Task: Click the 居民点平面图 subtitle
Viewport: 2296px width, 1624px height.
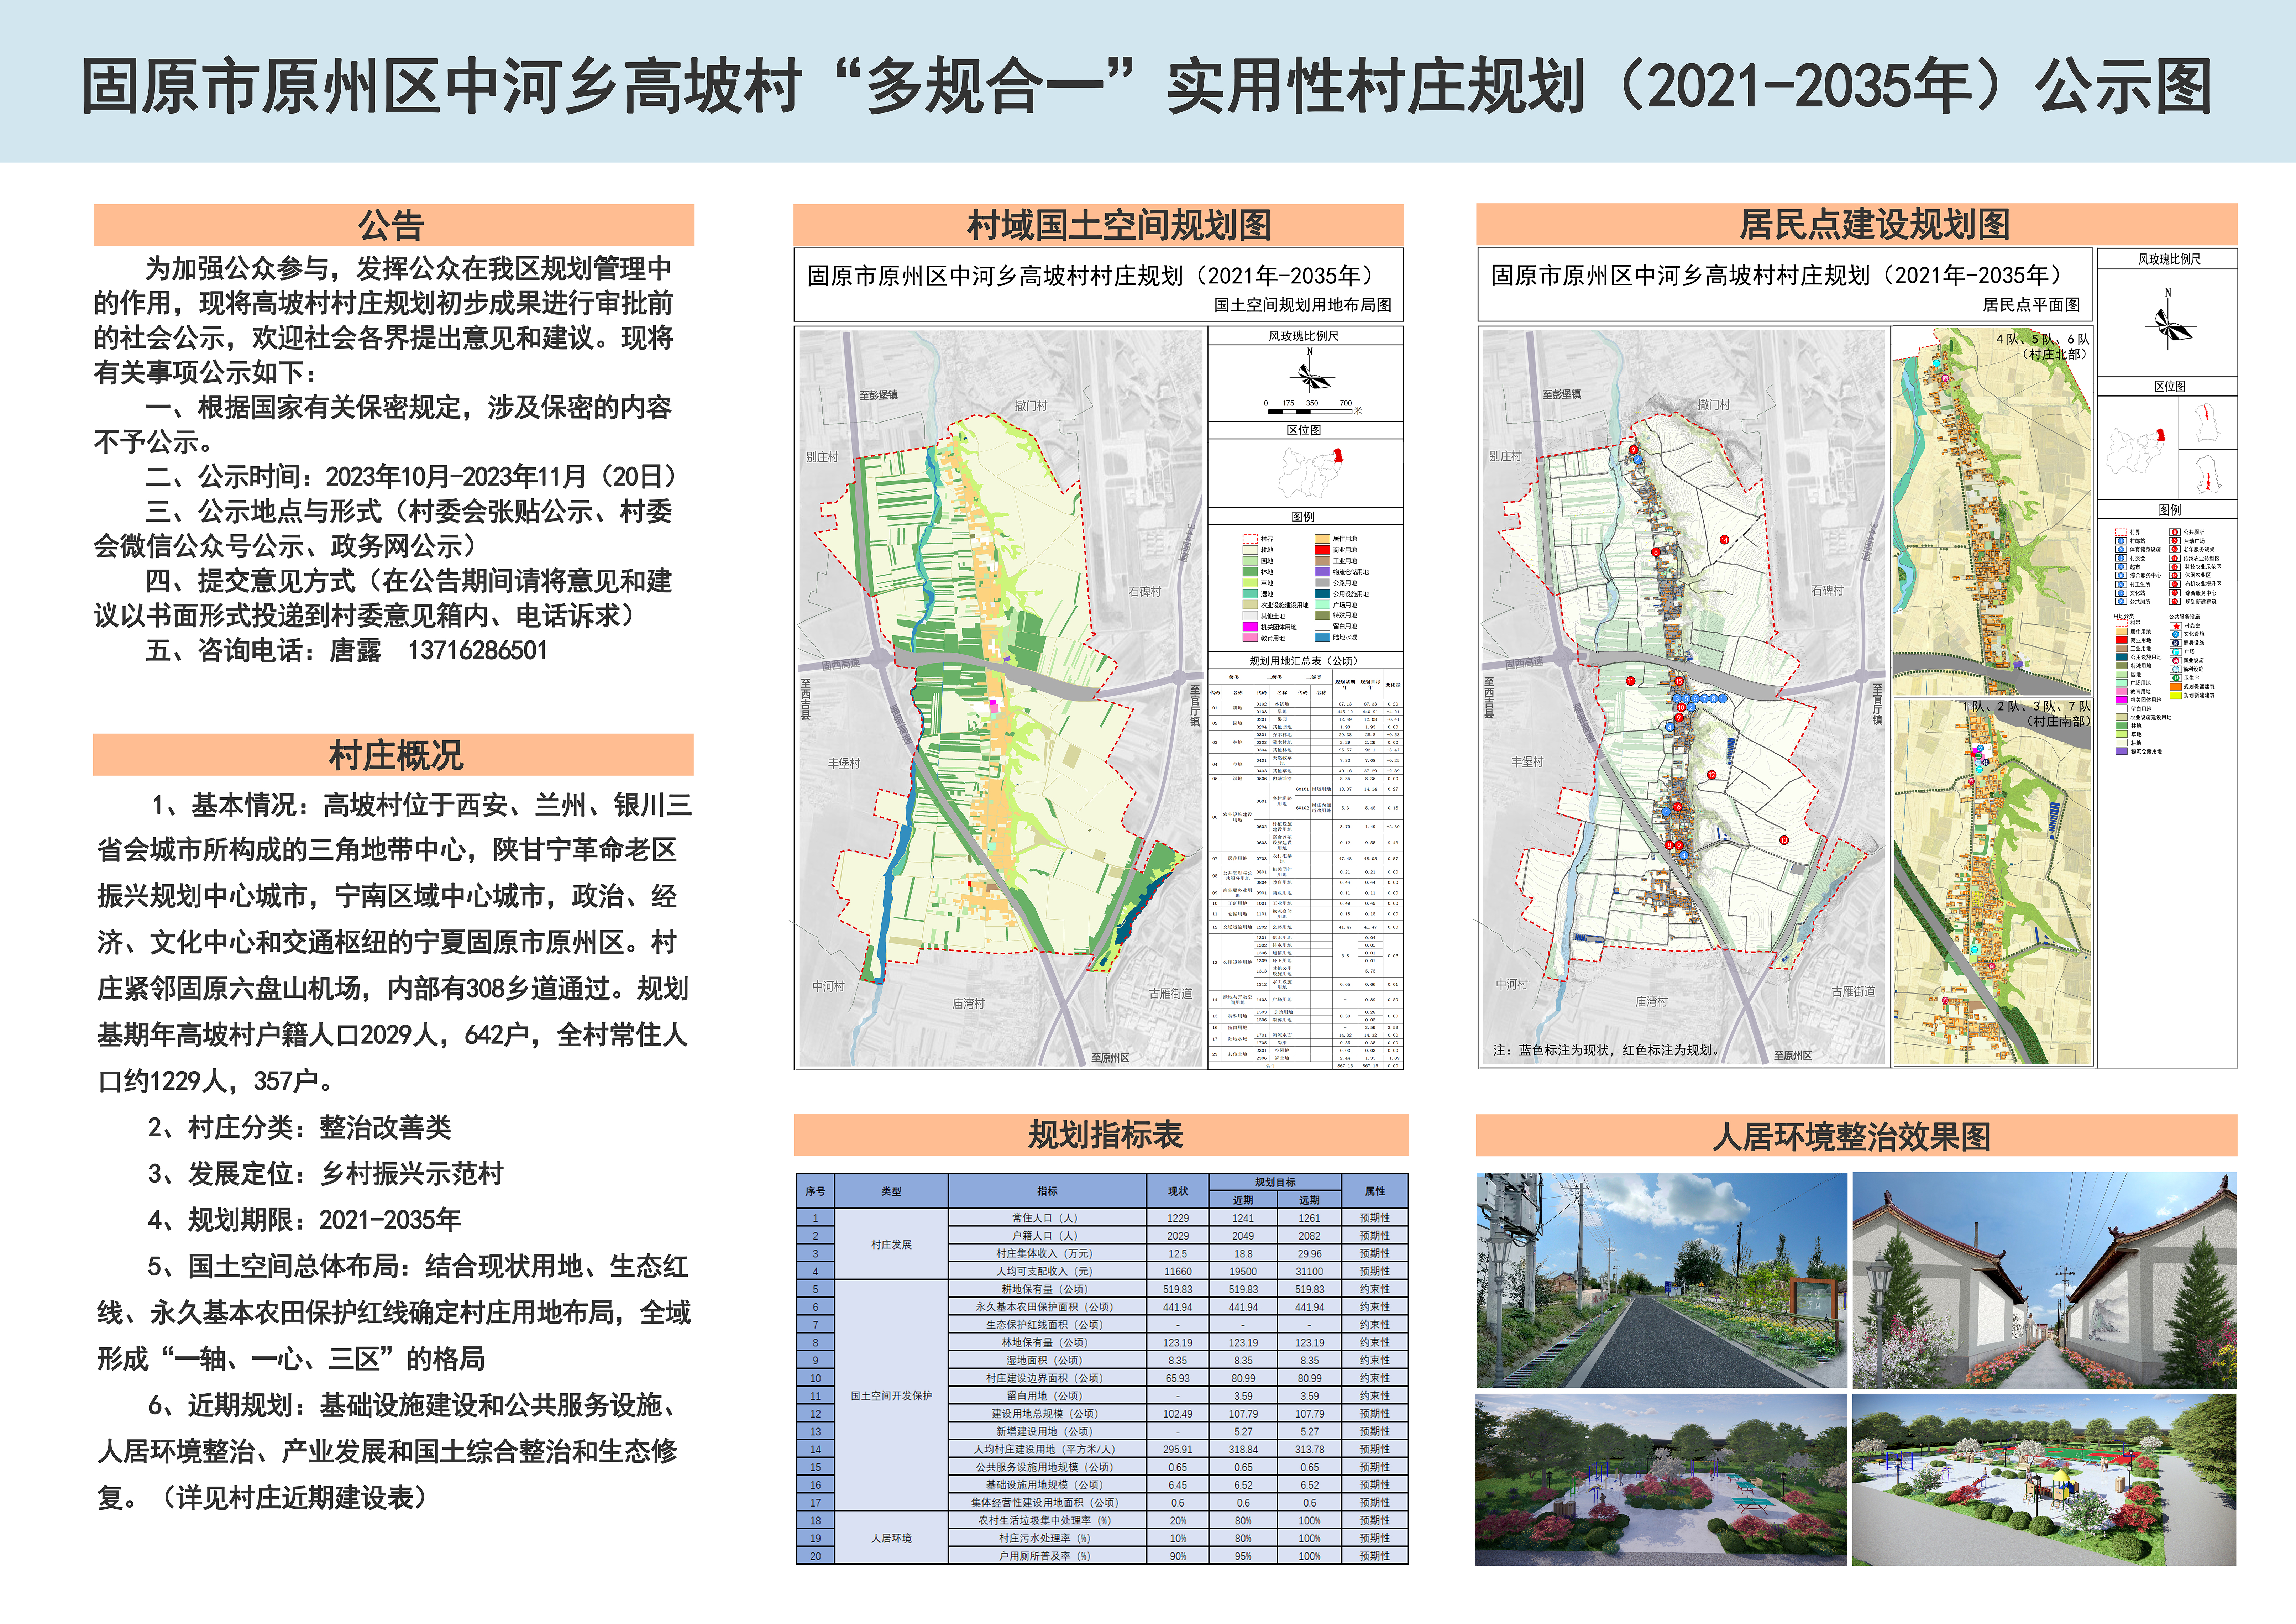Action: (2031, 305)
